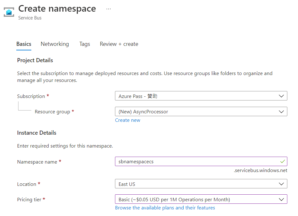Screen dimensions: 298x216
Task: Click the Resource group field label
Action: [x=52, y=112]
